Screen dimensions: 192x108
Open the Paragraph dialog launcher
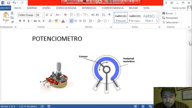[x=111, y=27]
